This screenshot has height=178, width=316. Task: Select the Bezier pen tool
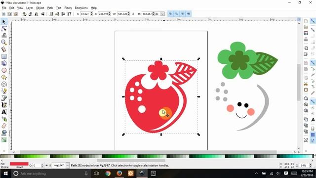[x=4, y=98]
